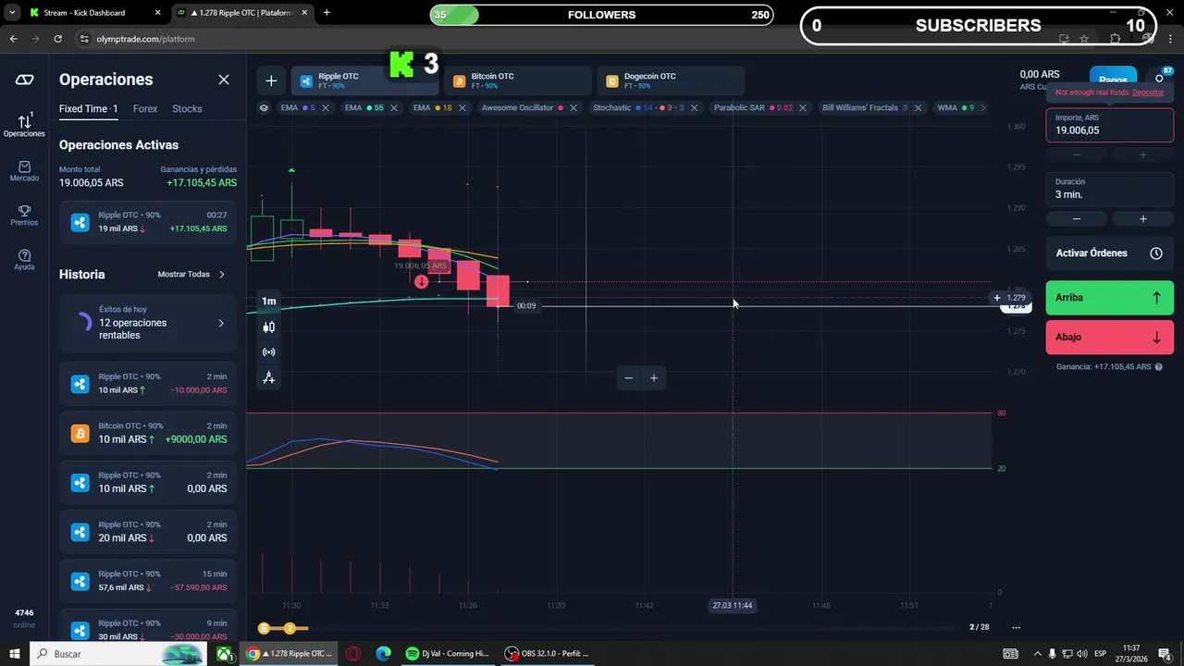
Task: Click the trade entry down-arrow marker on chart
Action: click(421, 281)
